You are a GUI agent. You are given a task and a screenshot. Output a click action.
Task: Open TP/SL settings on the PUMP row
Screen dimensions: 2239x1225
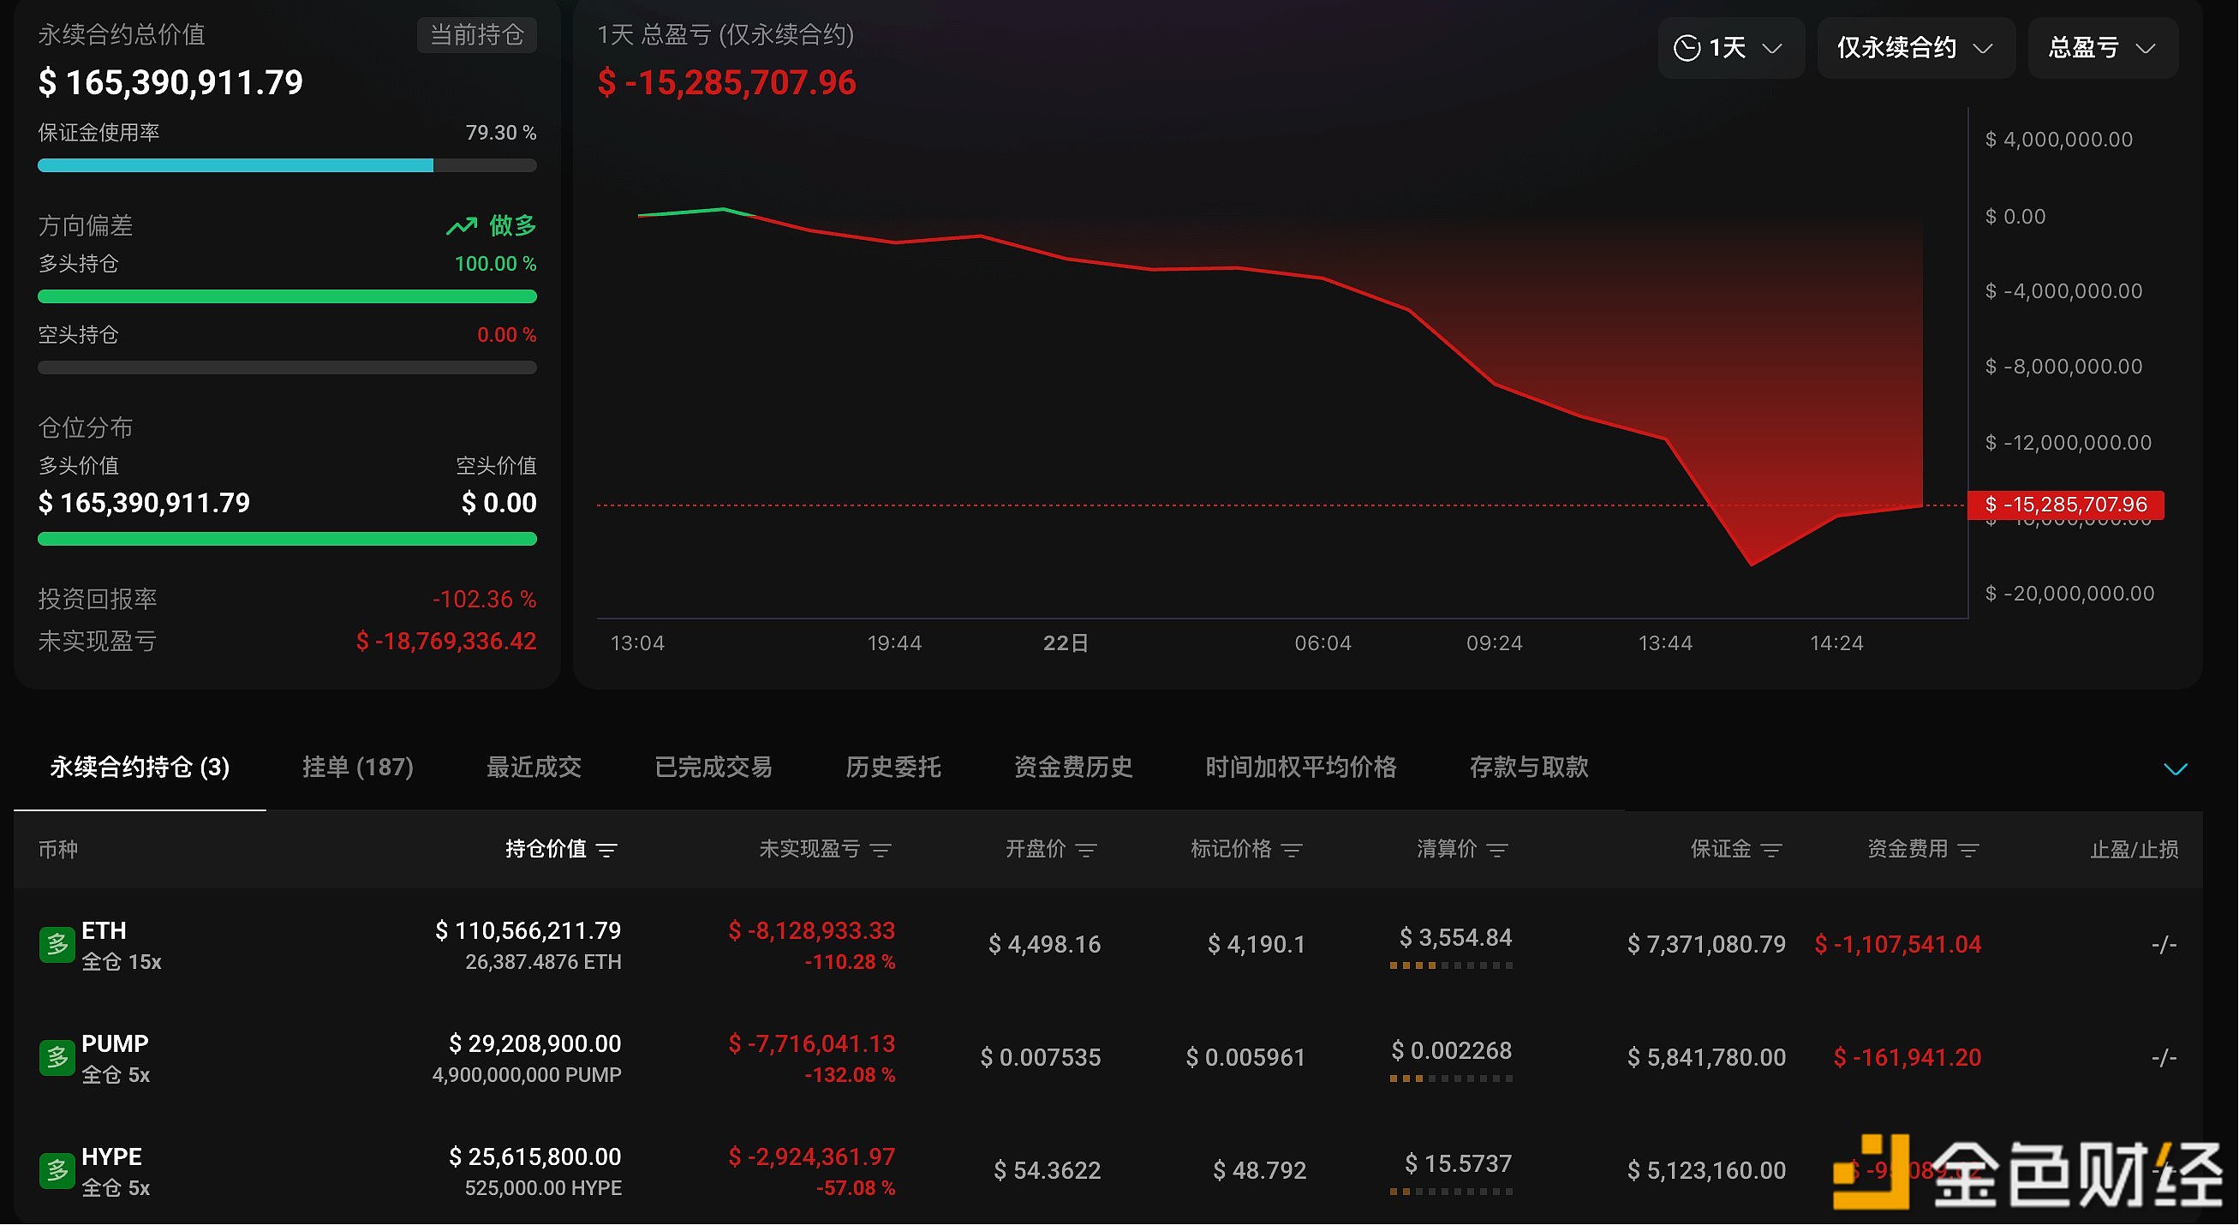(x=2164, y=1057)
